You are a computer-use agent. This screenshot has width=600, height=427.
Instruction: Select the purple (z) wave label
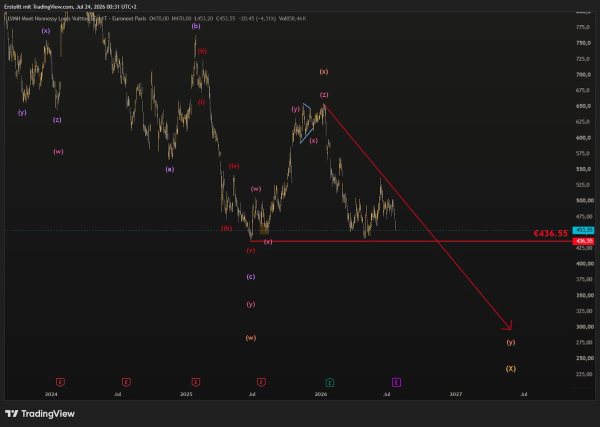coord(57,119)
